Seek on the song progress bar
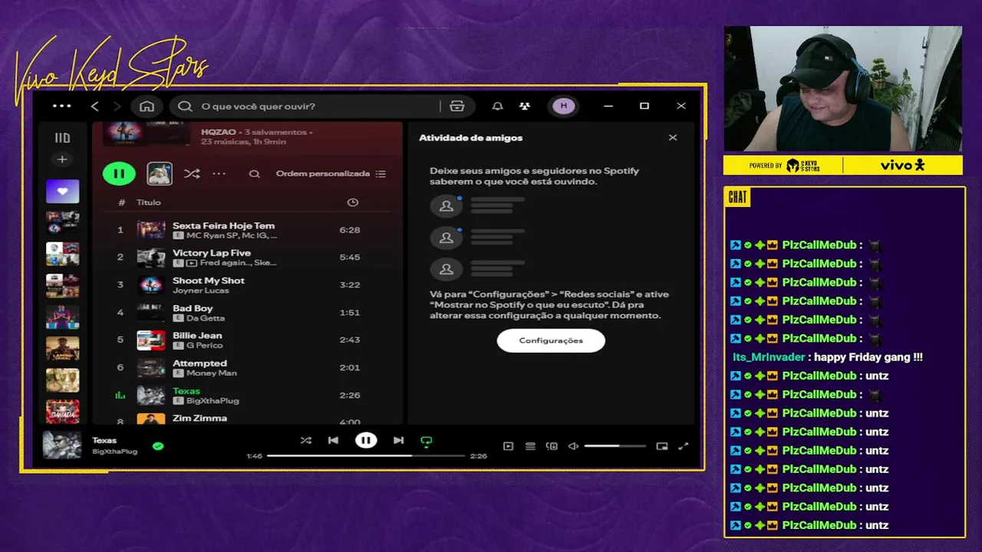Image resolution: width=982 pixels, height=552 pixels. click(366, 455)
